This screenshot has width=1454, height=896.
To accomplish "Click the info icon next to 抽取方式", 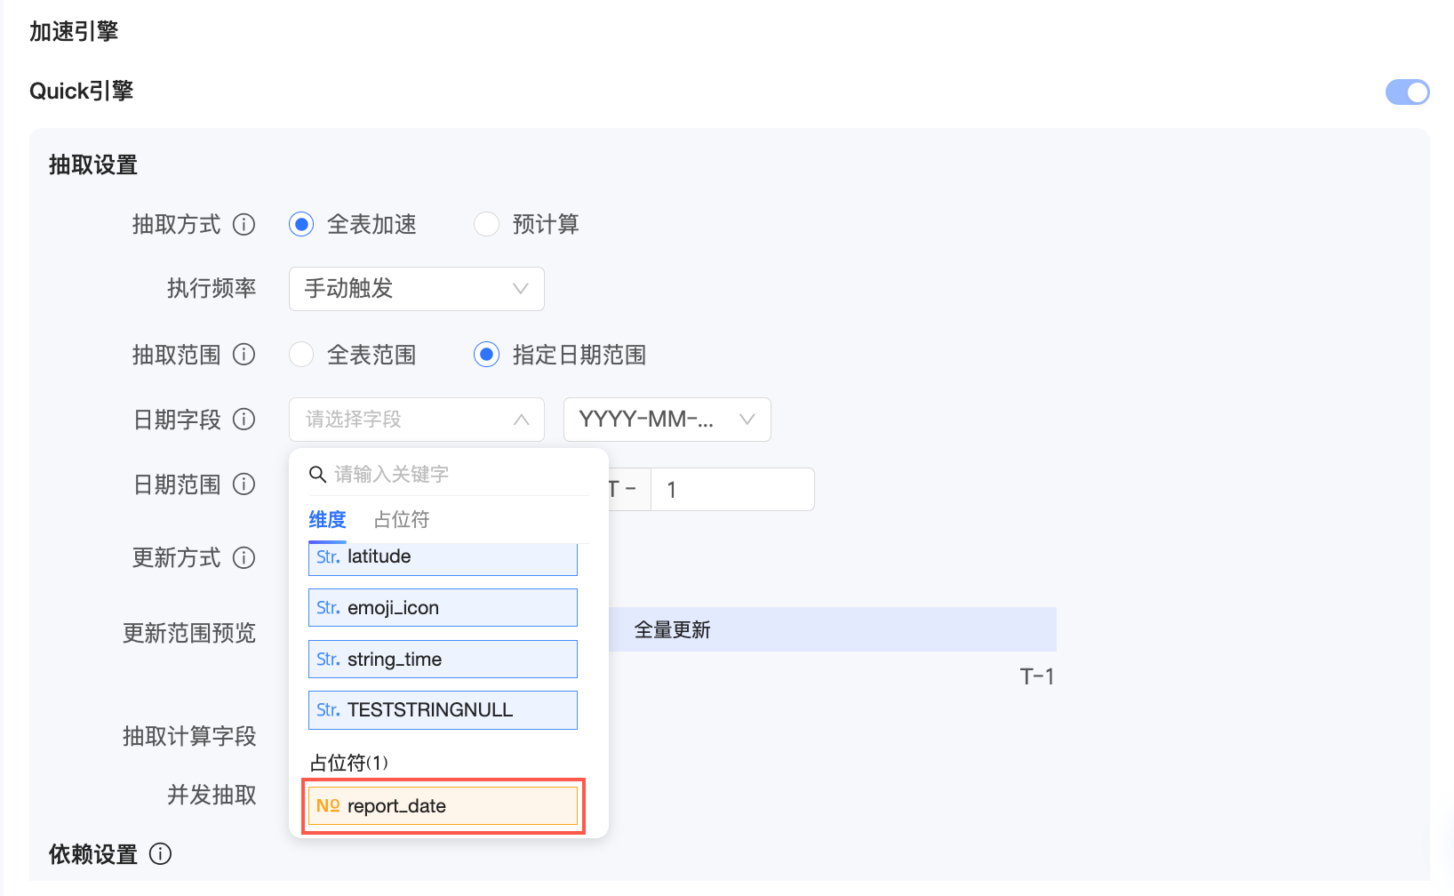I will tap(244, 225).
